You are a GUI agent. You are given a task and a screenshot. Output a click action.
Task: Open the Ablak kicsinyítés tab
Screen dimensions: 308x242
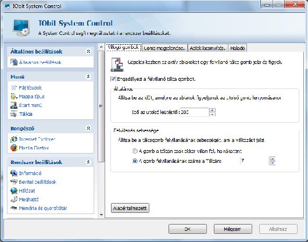(207, 48)
